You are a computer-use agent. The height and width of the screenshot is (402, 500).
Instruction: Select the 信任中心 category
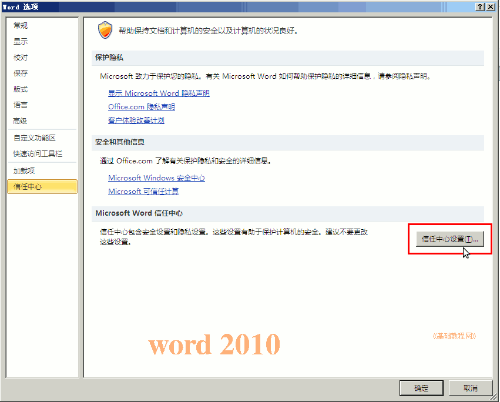click(x=42, y=187)
